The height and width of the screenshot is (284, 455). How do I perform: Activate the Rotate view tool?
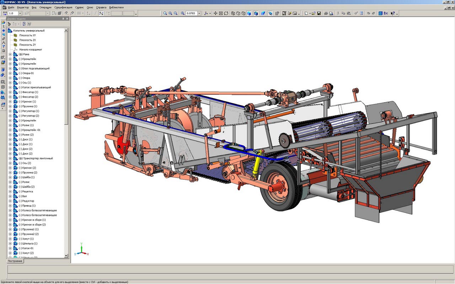pyautogui.click(x=226, y=13)
